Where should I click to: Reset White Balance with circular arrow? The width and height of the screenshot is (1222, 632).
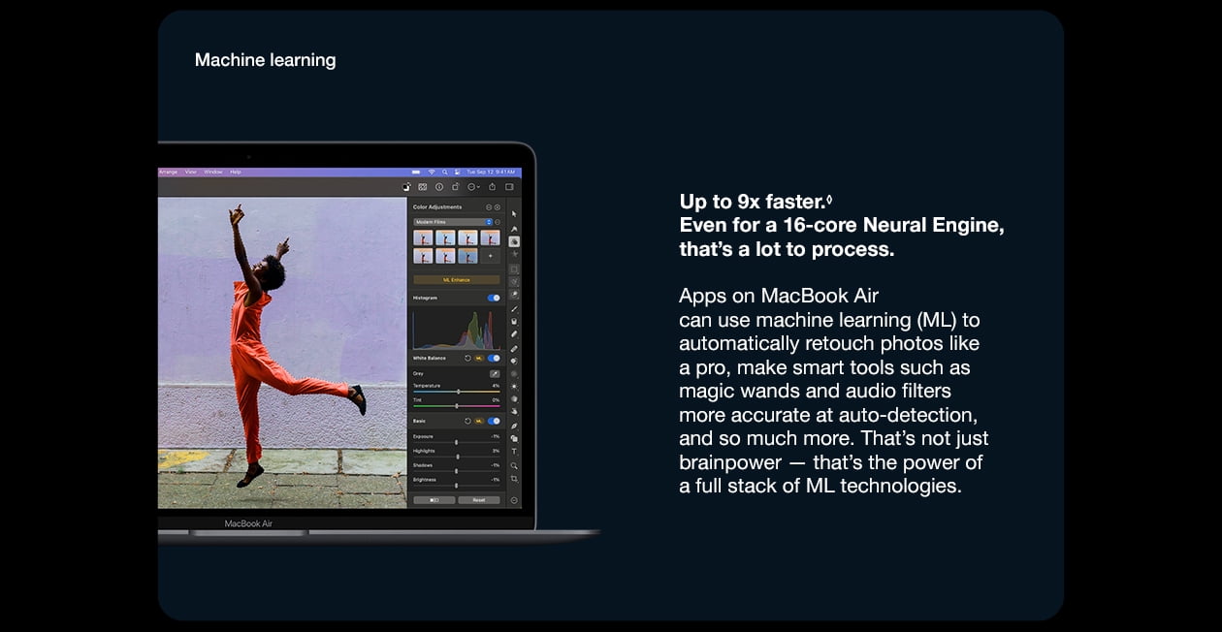coord(468,358)
